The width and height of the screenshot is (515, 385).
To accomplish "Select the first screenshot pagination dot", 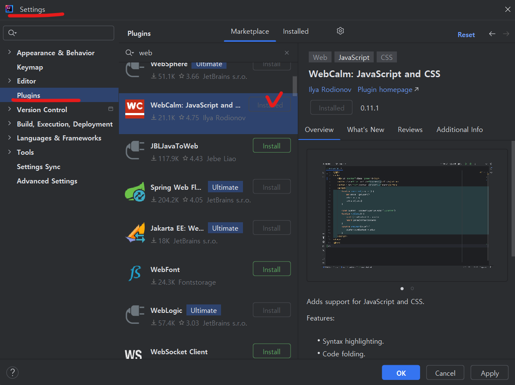I will click(x=402, y=288).
